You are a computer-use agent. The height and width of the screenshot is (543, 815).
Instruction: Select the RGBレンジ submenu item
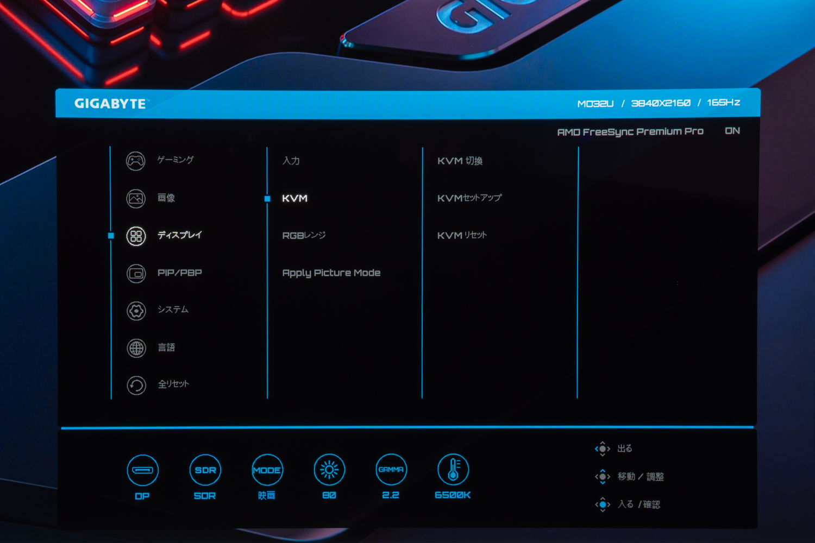click(x=304, y=235)
